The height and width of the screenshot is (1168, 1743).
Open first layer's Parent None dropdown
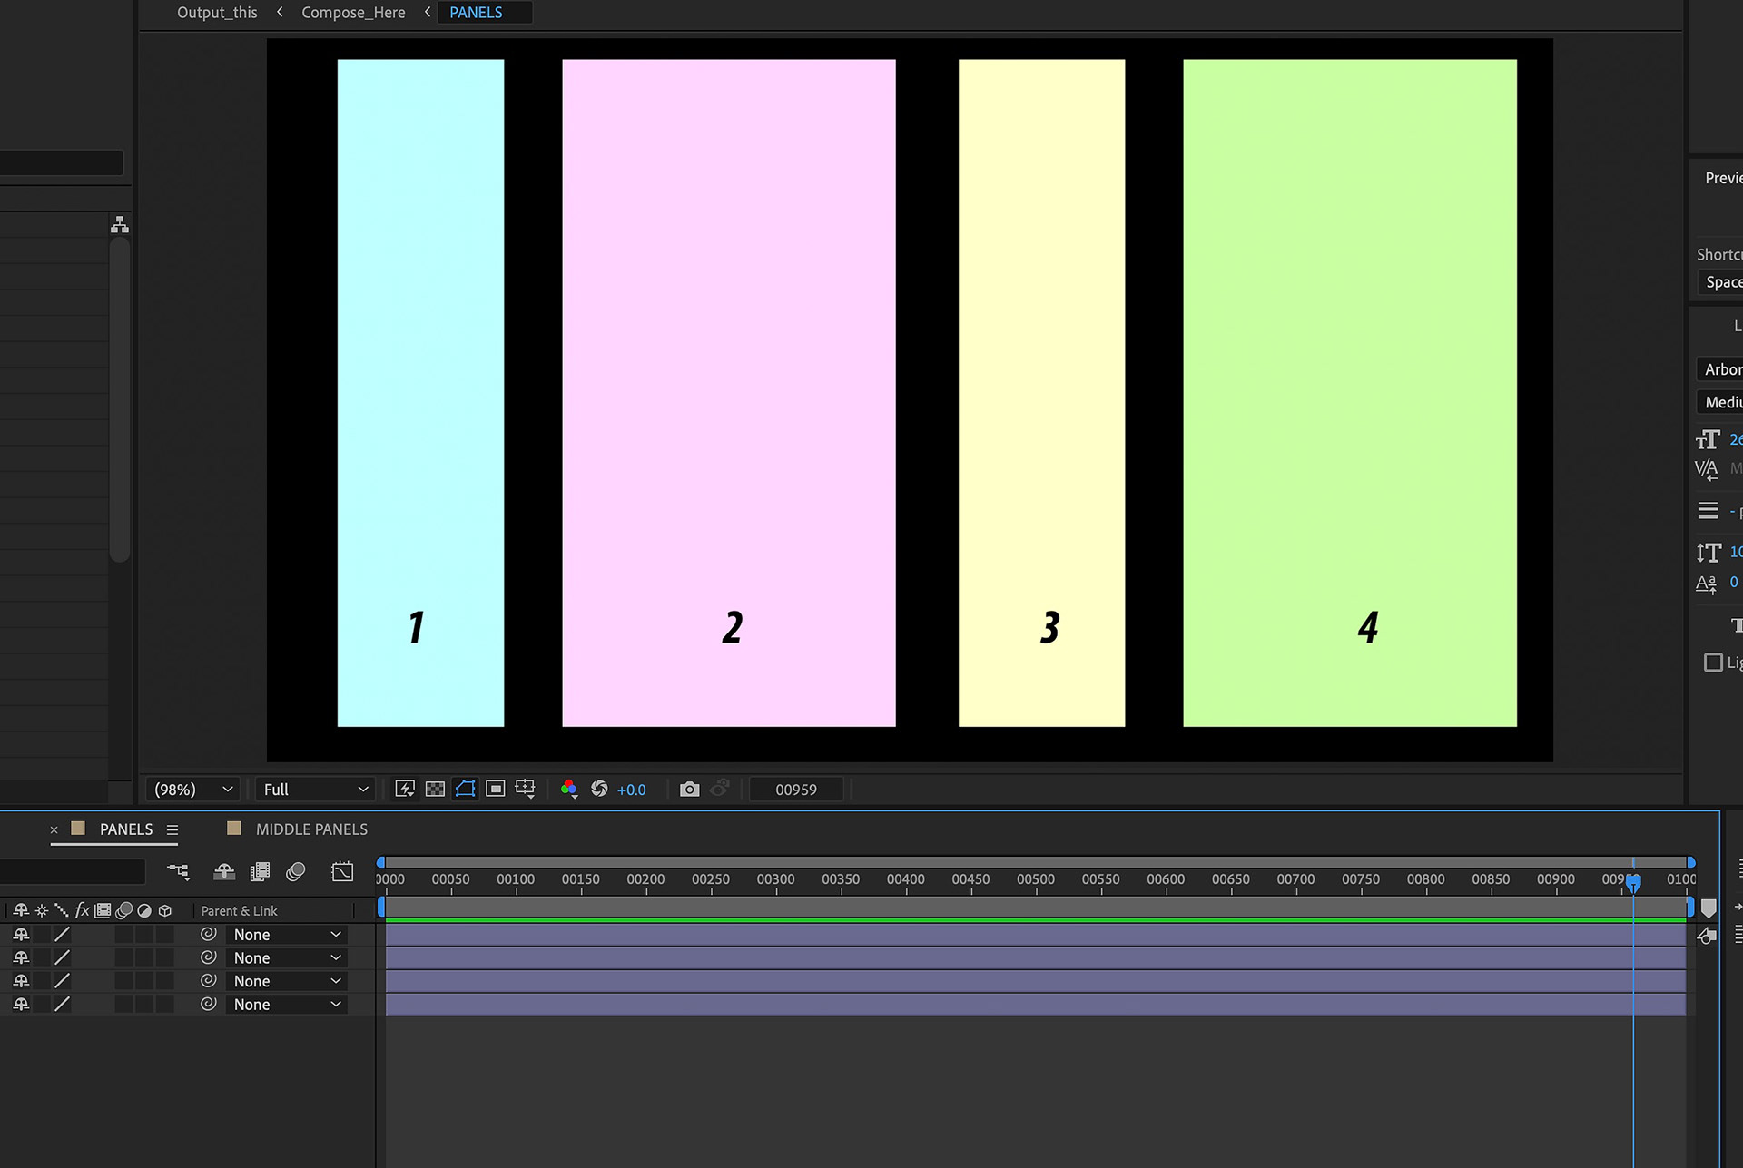[286, 935]
